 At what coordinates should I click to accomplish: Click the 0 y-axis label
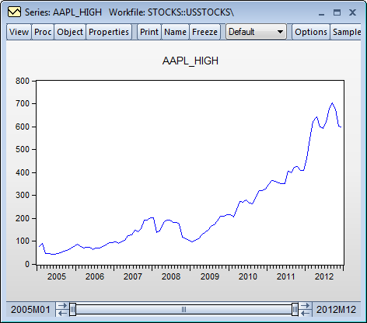point(27,264)
